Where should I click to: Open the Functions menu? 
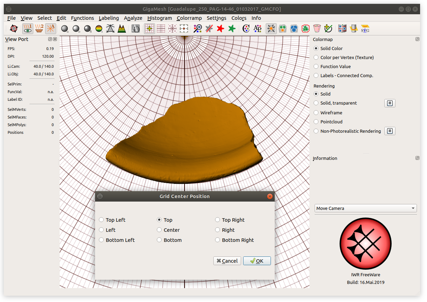click(82, 18)
